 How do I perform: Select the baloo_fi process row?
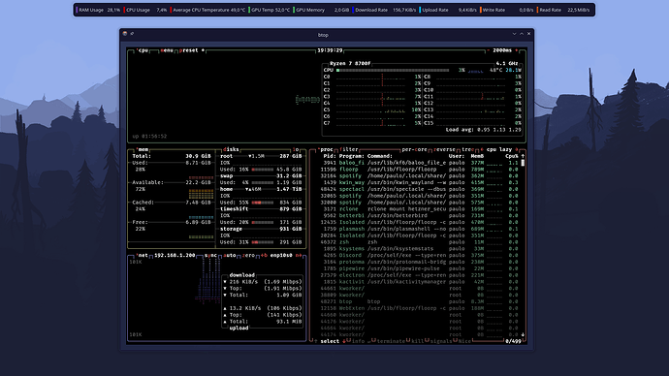coord(420,163)
